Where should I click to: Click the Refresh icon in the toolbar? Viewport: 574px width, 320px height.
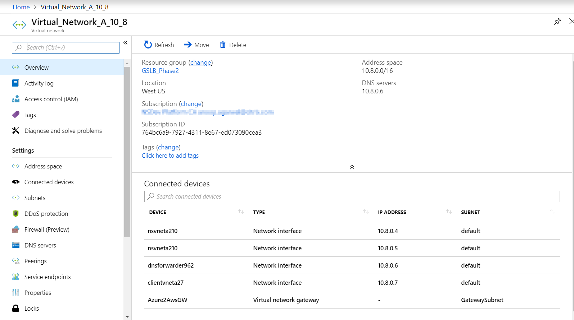tap(148, 45)
